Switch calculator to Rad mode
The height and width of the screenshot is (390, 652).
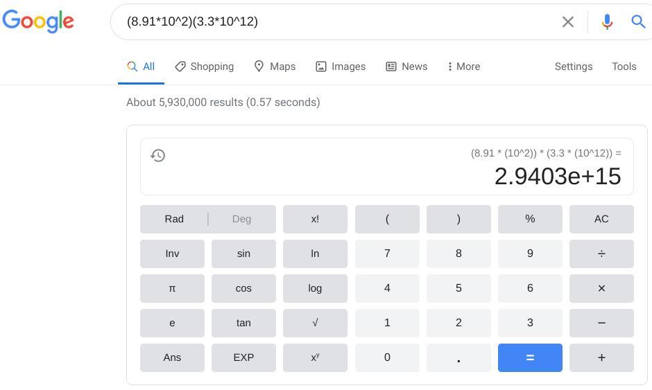[x=174, y=219]
